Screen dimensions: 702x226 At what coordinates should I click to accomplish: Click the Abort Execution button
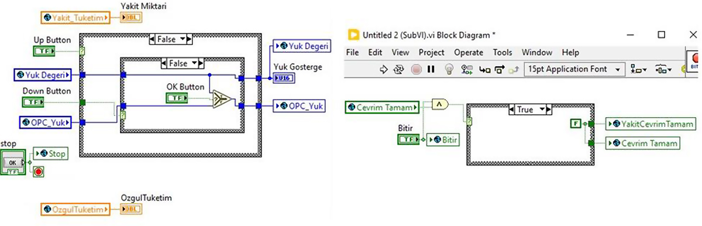tap(416, 69)
